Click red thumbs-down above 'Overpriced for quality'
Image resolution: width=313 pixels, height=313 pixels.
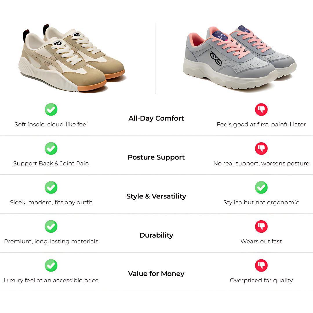pos(261,265)
